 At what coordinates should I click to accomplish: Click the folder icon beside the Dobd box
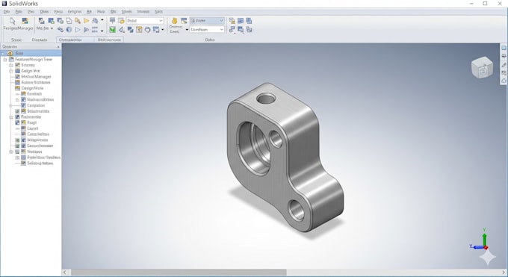point(121,21)
